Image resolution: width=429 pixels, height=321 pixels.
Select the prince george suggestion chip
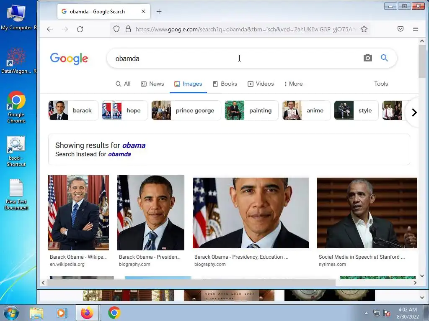(186, 110)
